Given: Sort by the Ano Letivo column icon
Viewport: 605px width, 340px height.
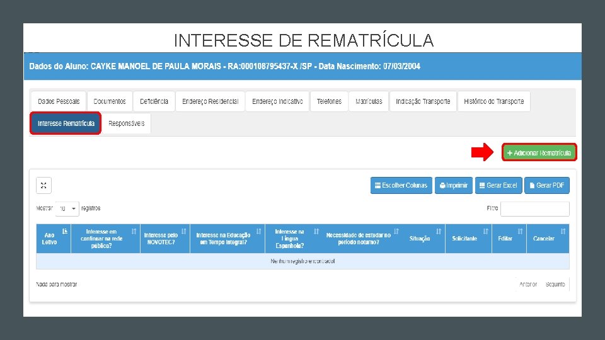Looking at the screenshot, I should click(x=65, y=231).
